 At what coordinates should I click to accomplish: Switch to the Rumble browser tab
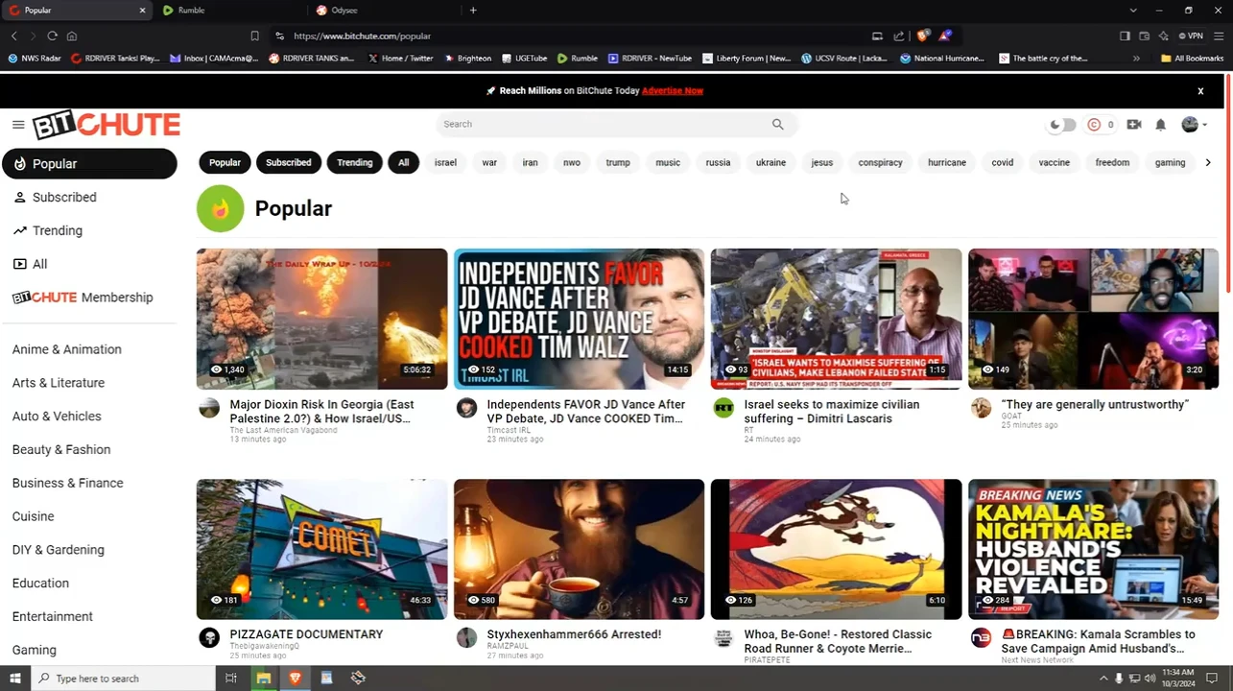click(232, 10)
